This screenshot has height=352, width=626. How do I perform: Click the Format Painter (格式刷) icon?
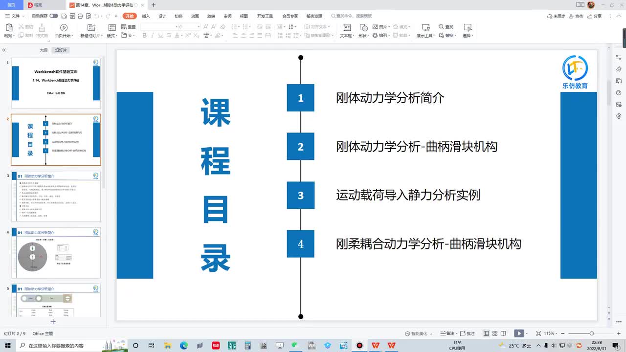tap(42, 27)
